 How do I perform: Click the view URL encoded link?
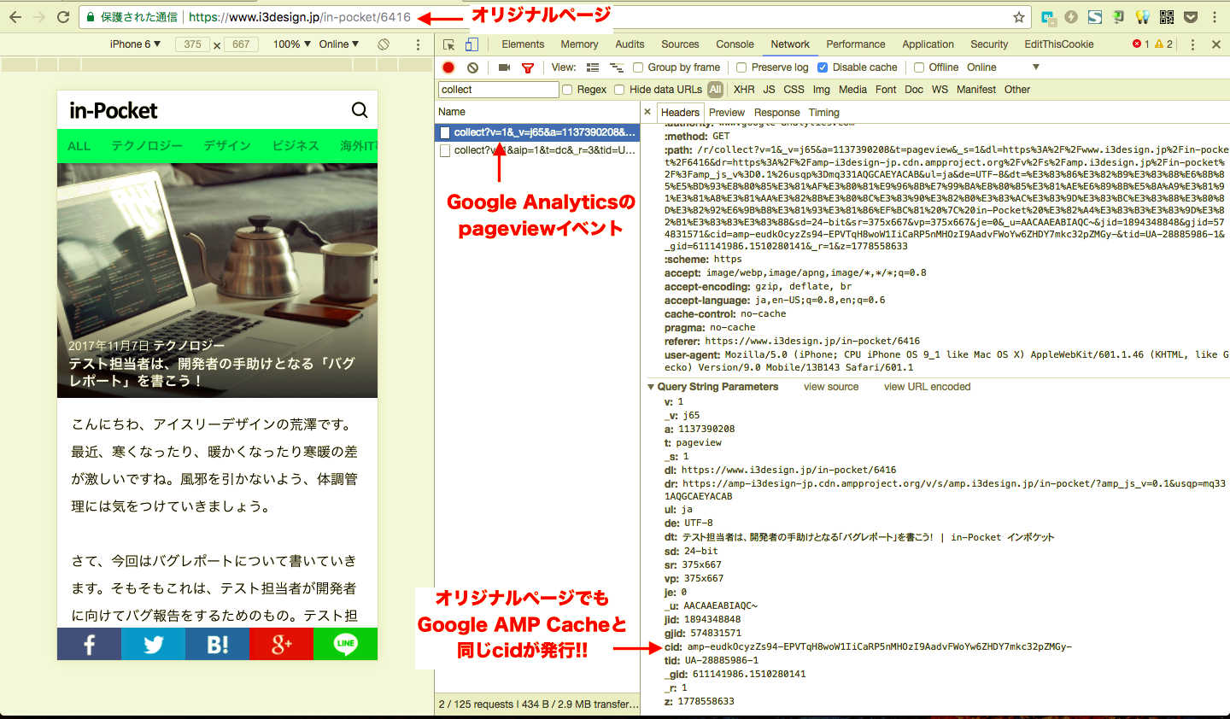point(927,387)
